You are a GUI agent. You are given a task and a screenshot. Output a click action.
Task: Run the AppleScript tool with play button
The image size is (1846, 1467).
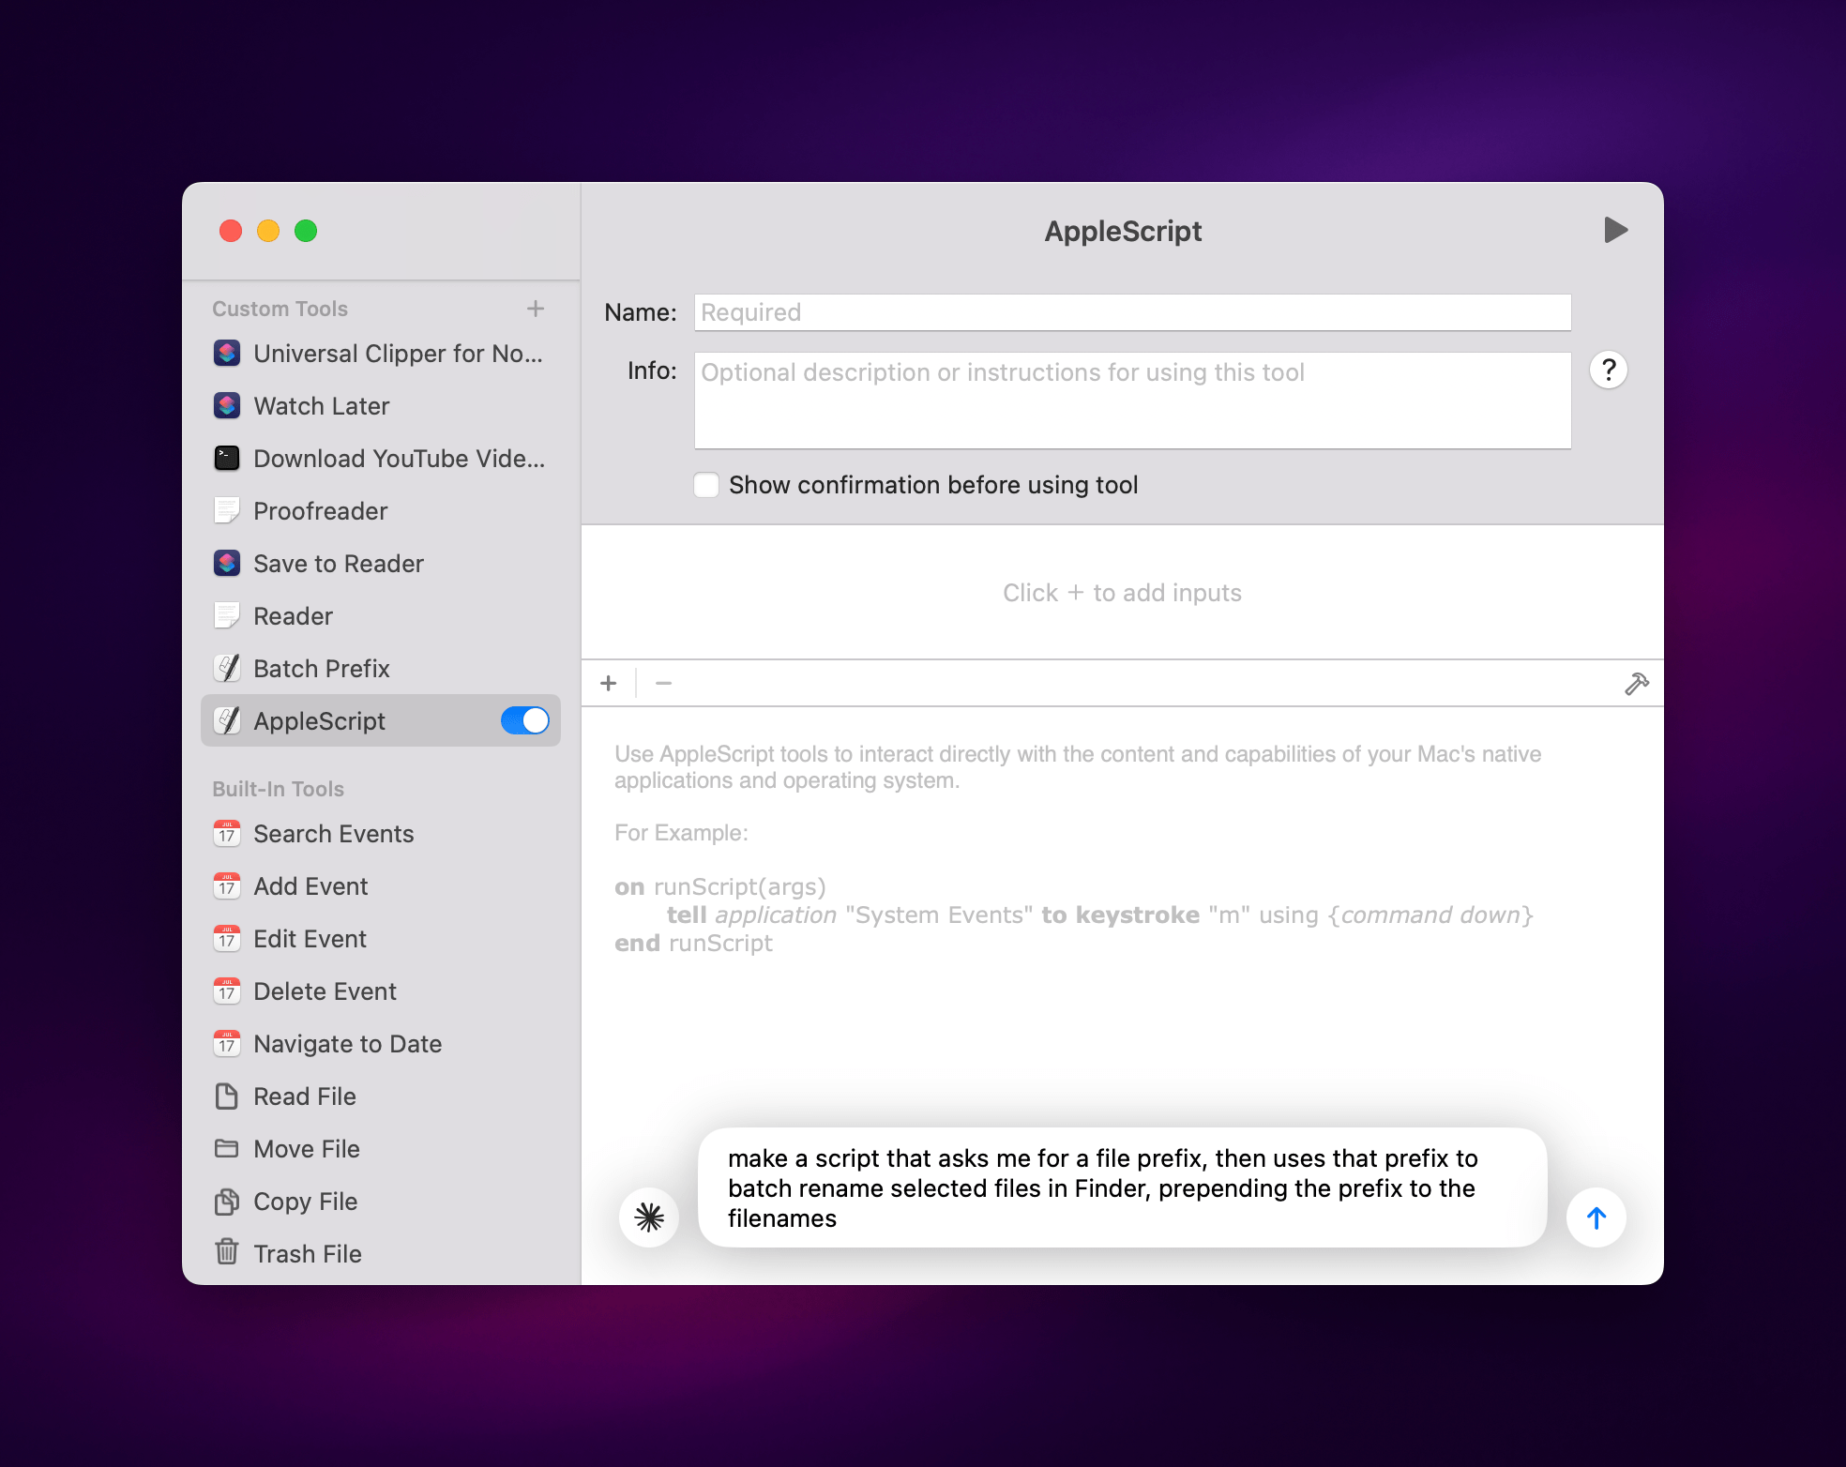coord(1615,230)
